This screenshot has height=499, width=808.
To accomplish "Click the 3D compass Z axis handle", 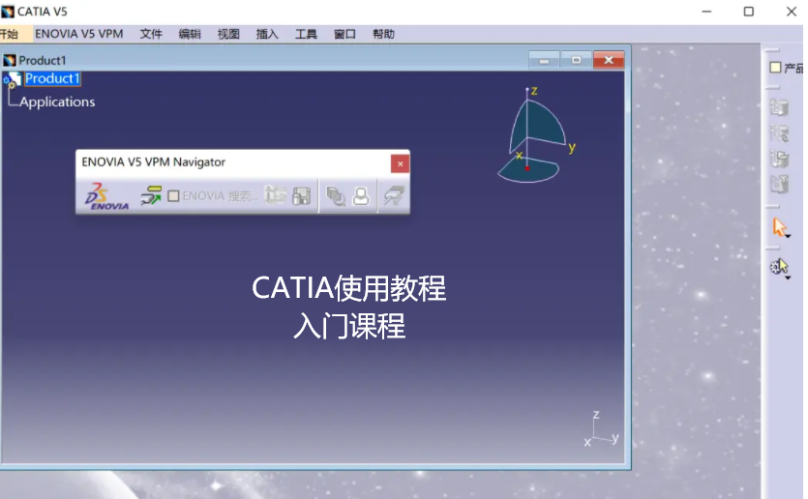I will (527, 91).
